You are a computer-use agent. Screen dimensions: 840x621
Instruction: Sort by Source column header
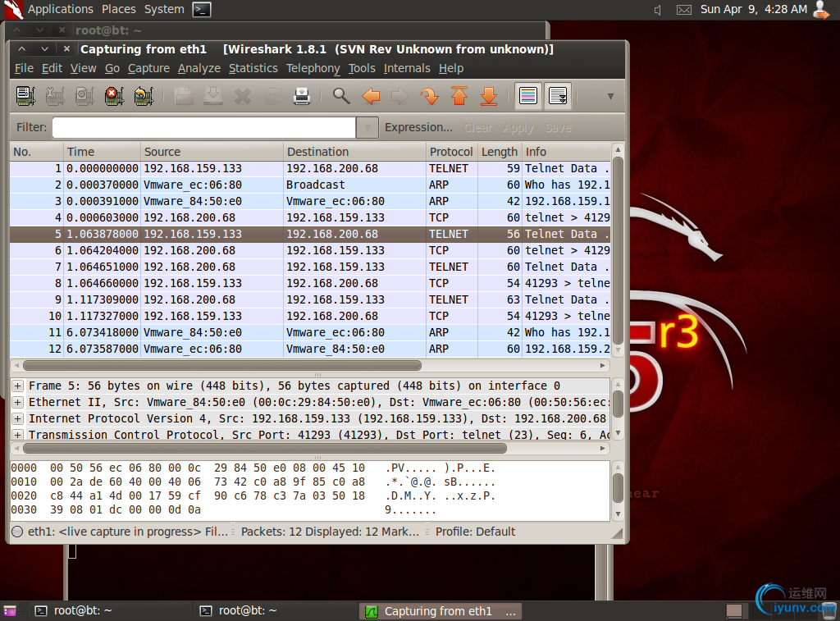pos(212,152)
